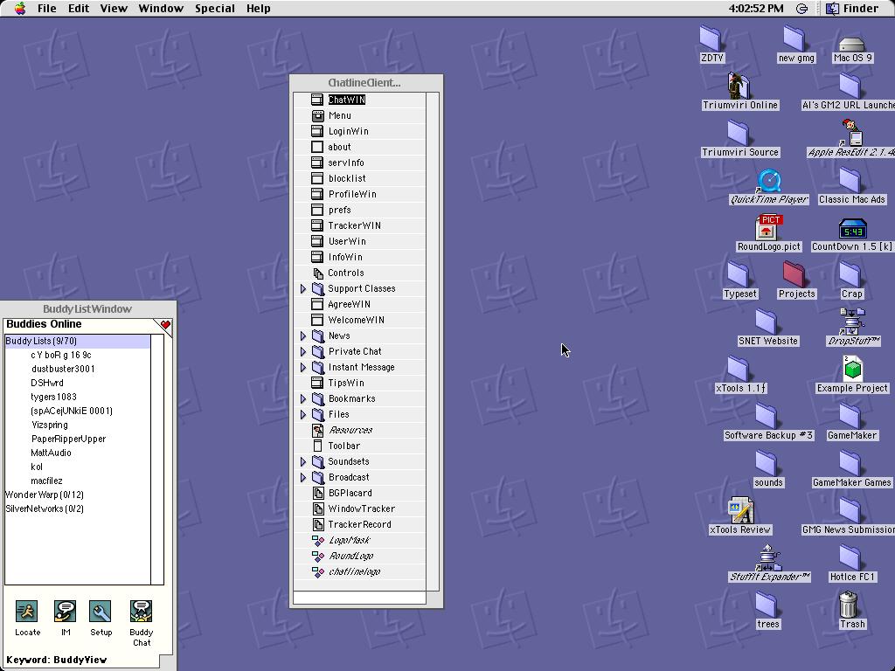Select the SNET Website folder
This screenshot has height=671, width=895.
coord(767,329)
